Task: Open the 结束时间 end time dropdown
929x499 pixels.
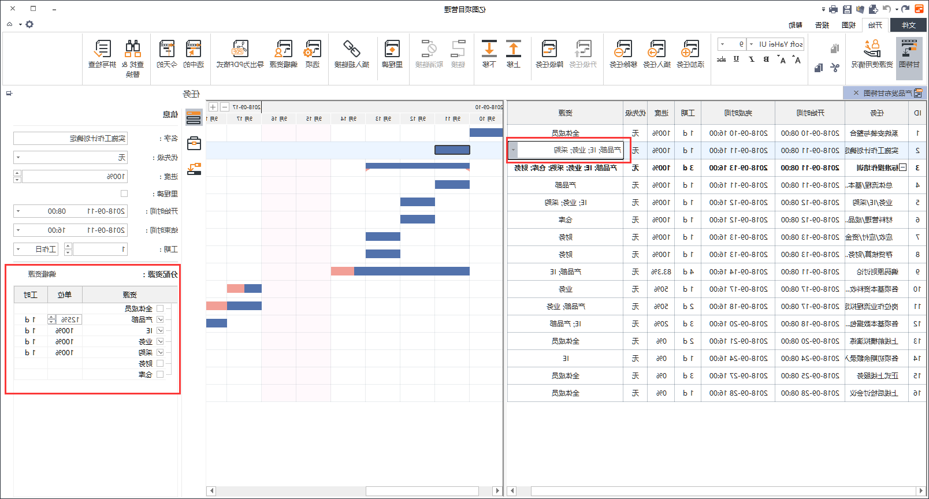Action: pos(18,230)
